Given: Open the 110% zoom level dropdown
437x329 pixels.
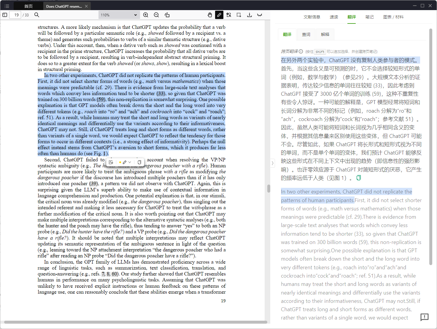Looking at the screenshot, I should tap(119, 15).
